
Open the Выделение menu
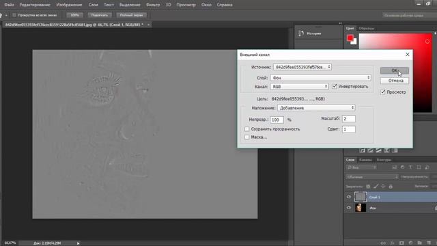coord(130,5)
